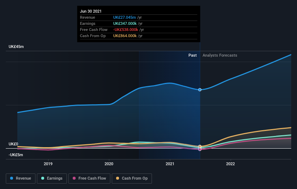Click the UK£864.000k cash from op value
Viewport: 297px width, 189px height.
(x=125, y=36)
